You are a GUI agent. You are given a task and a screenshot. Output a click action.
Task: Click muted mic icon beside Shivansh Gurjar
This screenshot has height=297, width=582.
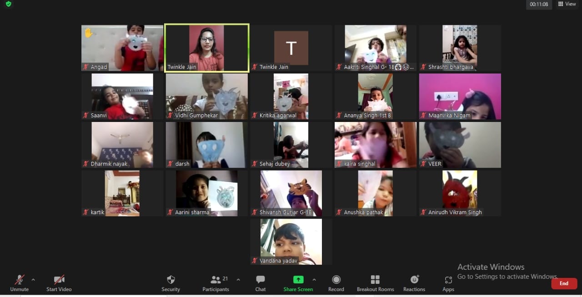pos(255,213)
